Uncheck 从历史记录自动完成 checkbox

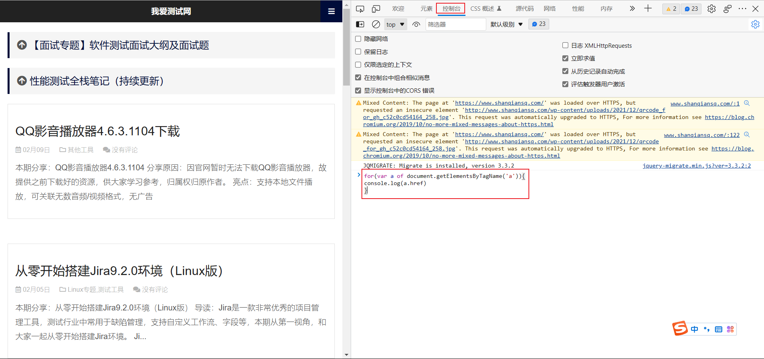(x=565, y=71)
